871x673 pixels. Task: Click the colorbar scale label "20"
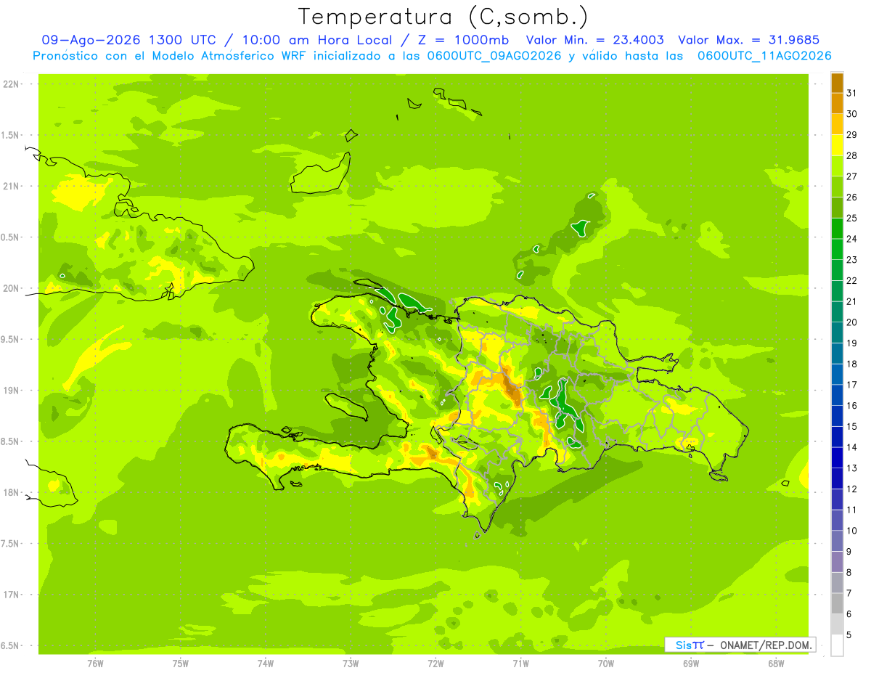click(x=851, y=322)
